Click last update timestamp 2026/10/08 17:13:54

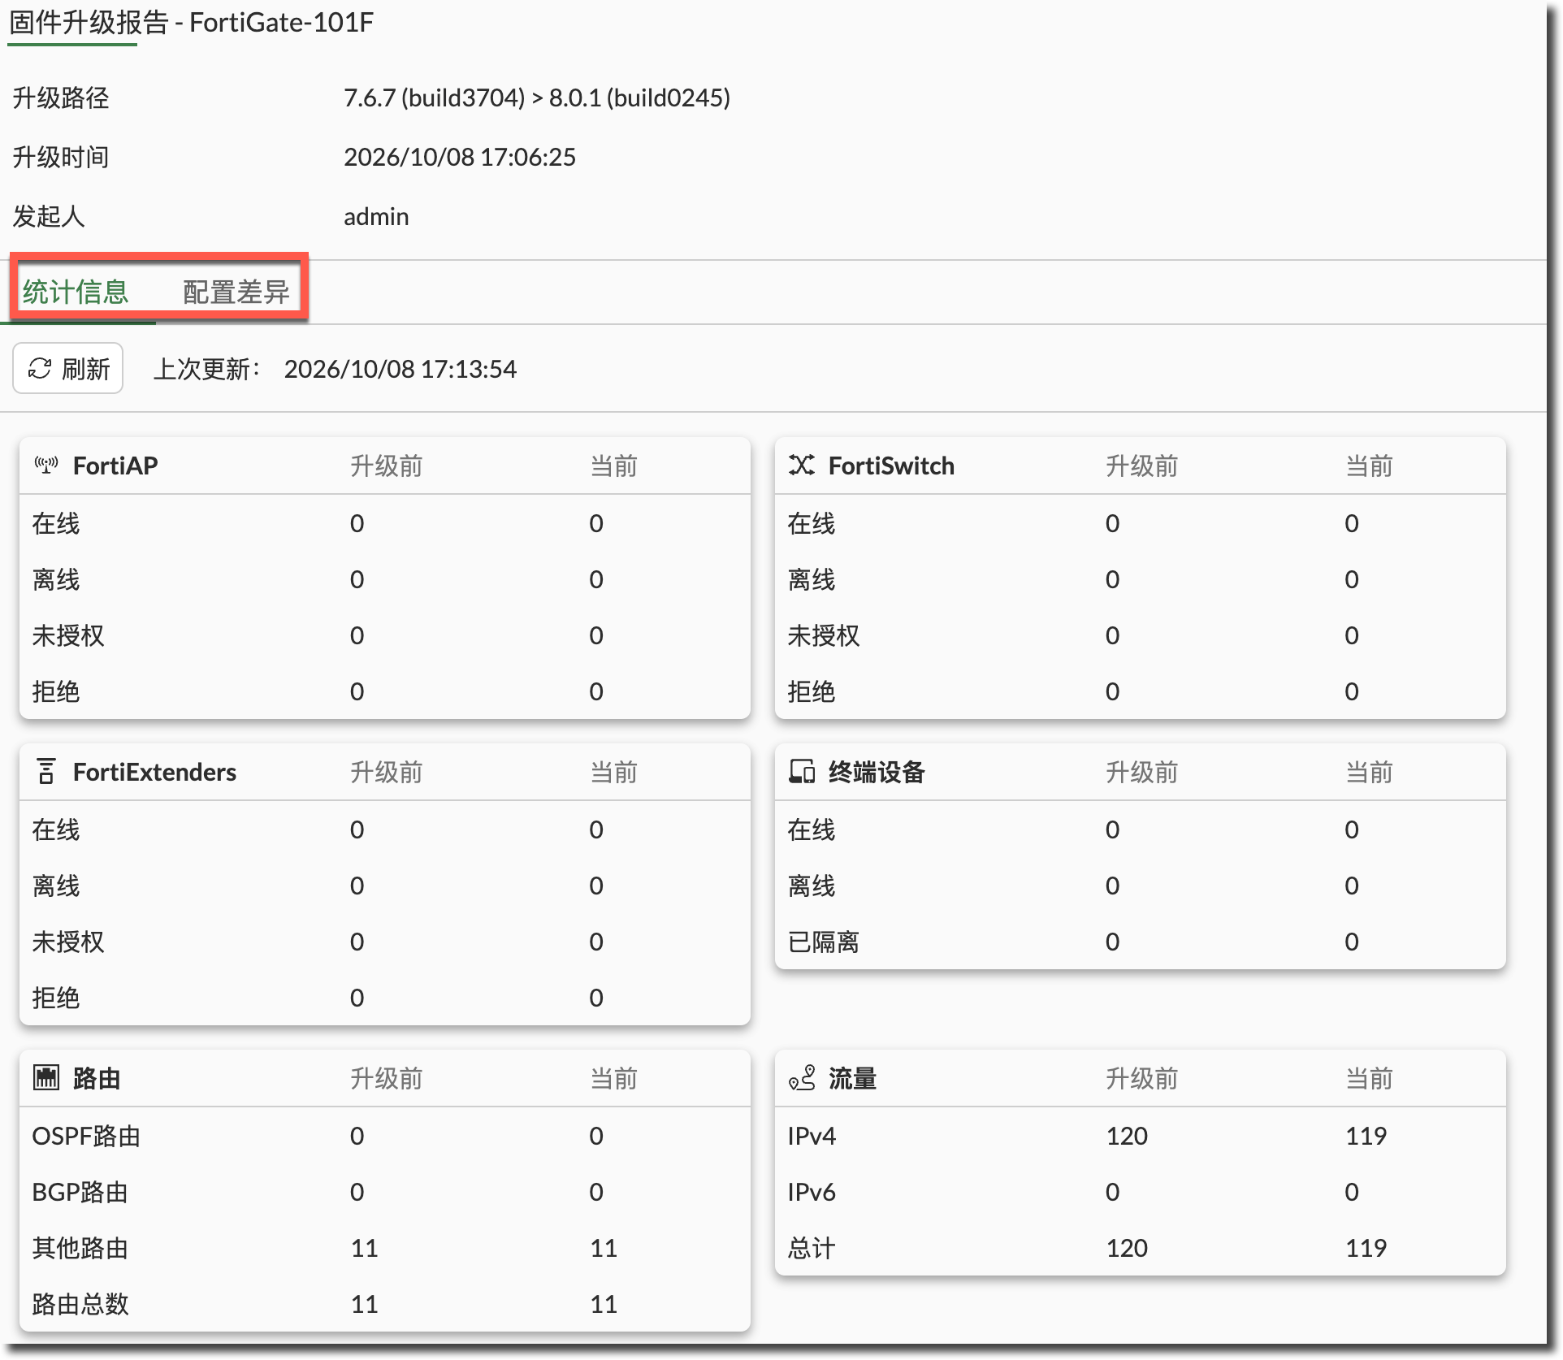[x=400, y=370]
